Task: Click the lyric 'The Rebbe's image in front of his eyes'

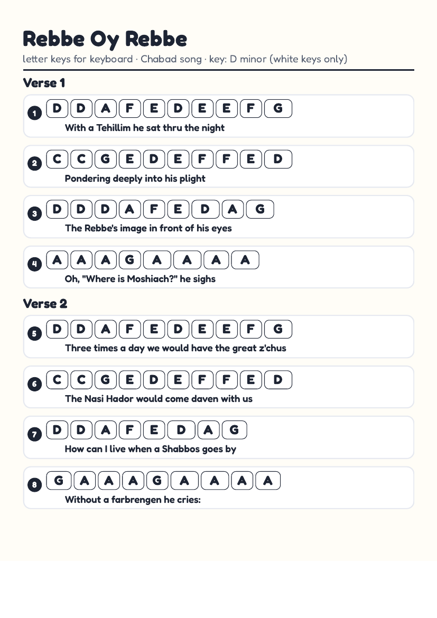Action: coord(148,228)
